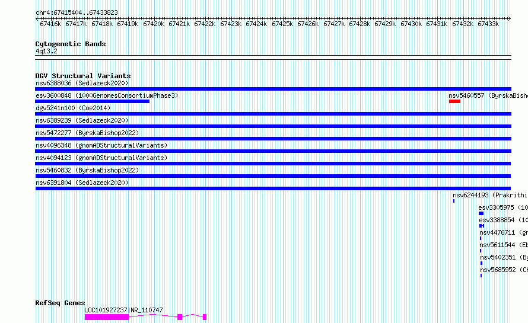The image size is (528, 323).
Task: Click the short blue esv3600848 variant bar
Action: [x=93, y=101]
